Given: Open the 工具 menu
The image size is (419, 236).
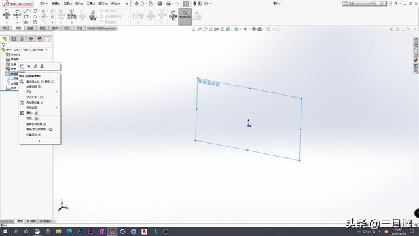Looking at the screenshot, I should (x=91, y=3).
